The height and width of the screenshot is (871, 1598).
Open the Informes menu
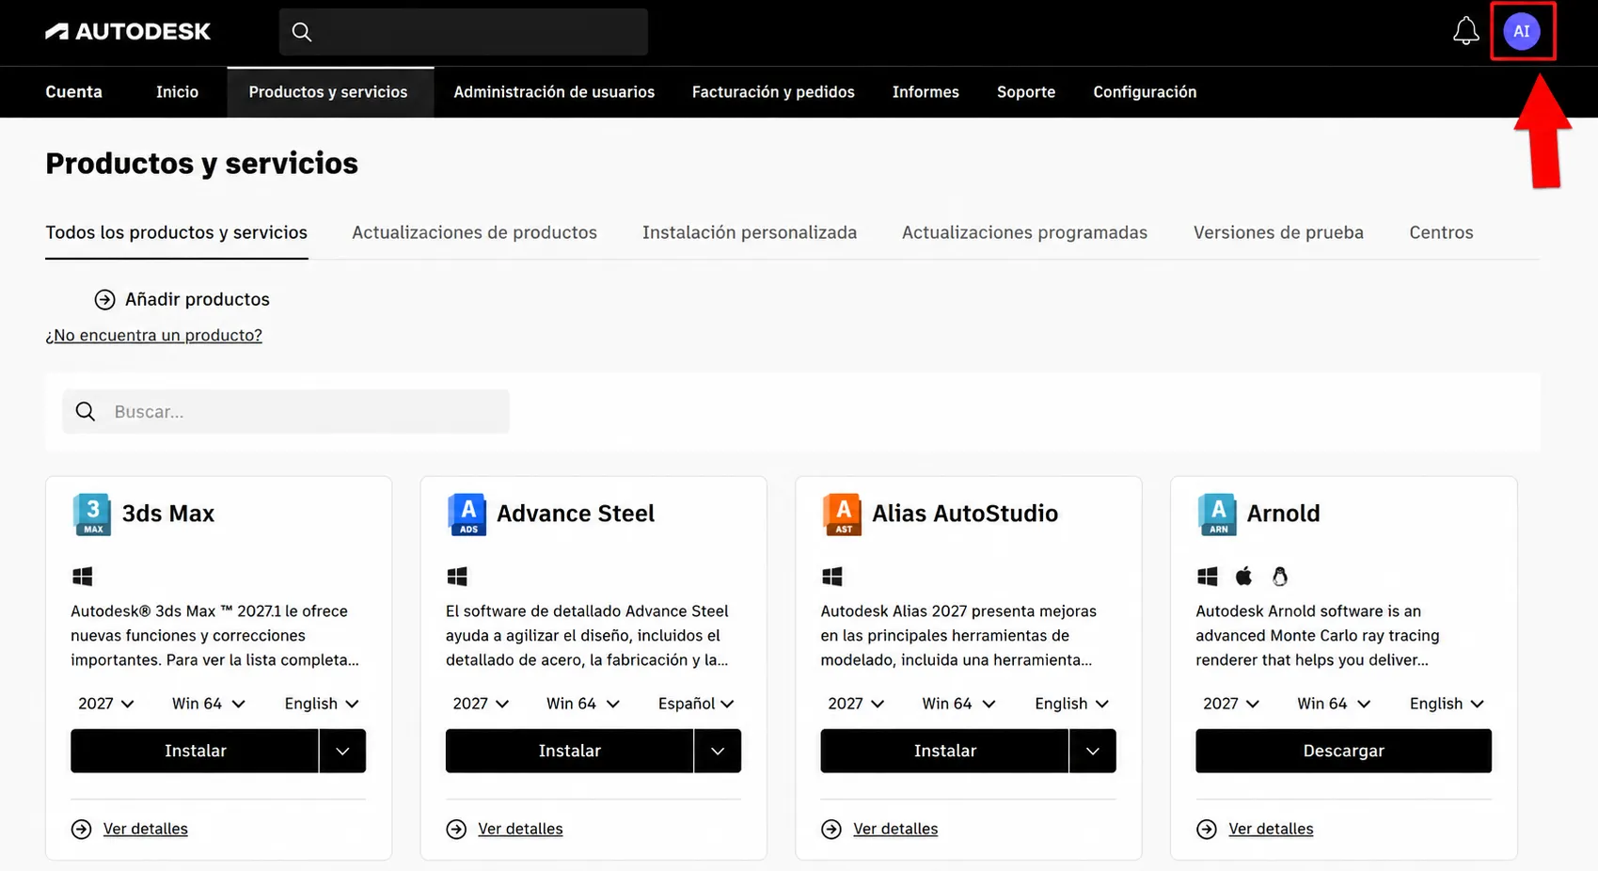pos(926,92)
